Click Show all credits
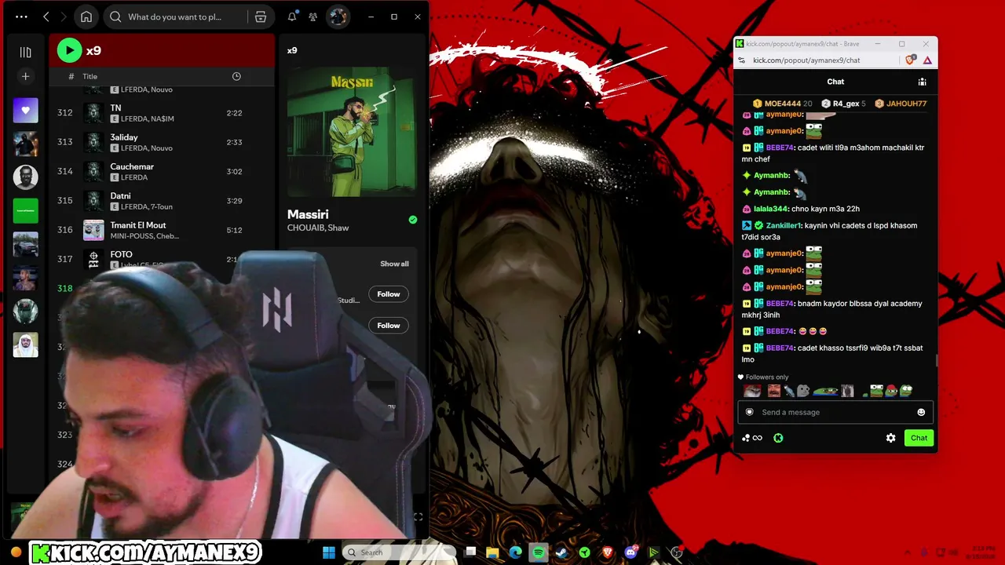The width and height of the screenshot is (1005, 565). pos(394,264)
